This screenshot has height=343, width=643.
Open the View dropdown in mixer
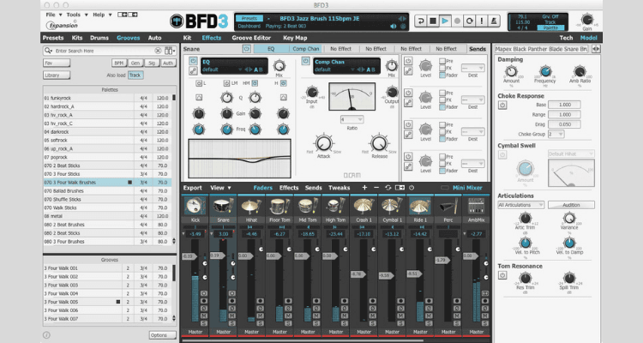pyautogui.click(x=220, y=188)
